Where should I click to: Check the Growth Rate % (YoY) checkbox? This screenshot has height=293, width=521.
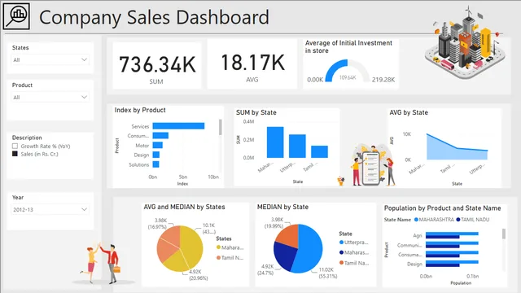[15, 146]
